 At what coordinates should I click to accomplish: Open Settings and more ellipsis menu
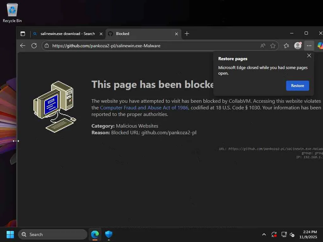click(309, 46)
